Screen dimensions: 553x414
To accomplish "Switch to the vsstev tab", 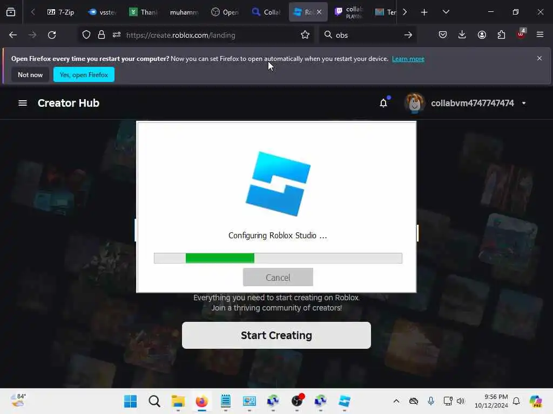I will 102,12.
